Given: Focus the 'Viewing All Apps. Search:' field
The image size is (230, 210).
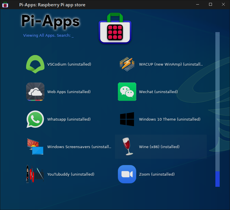Looking at the screenshot, I should 48,36.
